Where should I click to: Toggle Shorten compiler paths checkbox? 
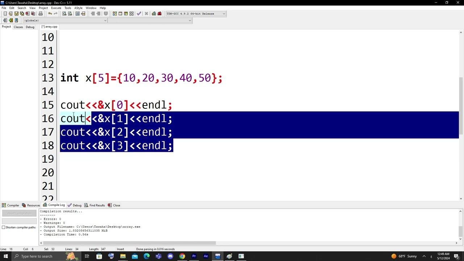(4, 227)
